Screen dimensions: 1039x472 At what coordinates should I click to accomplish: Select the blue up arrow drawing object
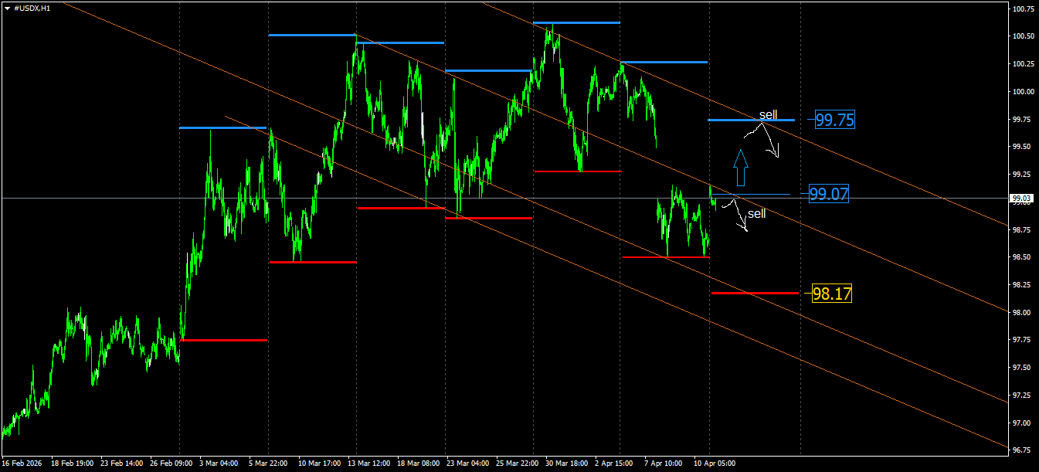click(741, 170)
